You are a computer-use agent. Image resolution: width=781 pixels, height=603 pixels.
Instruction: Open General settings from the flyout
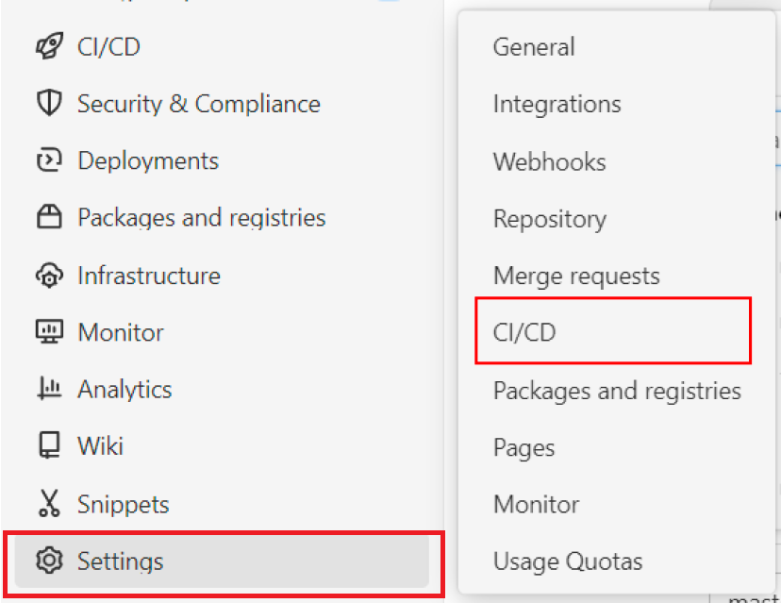point(534,46)
